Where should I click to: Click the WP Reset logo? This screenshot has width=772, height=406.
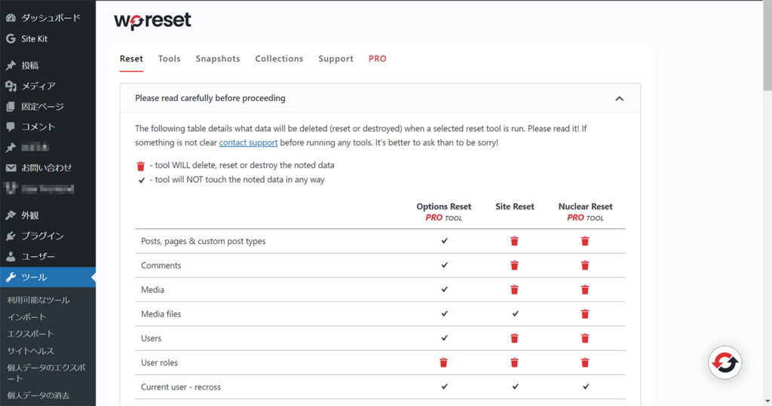pyautogui.click(x=152, y=21)
